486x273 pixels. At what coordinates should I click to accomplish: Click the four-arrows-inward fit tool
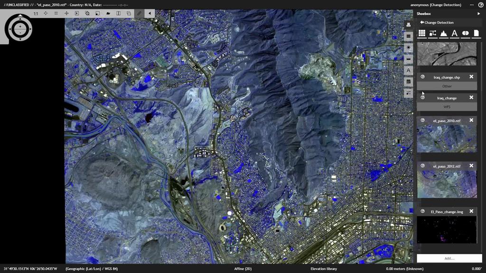(46, 13)
